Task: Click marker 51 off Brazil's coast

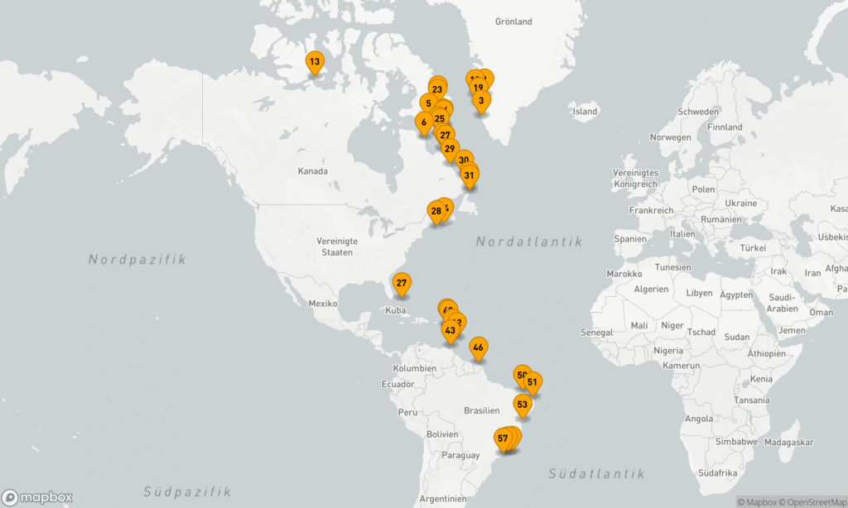Action: click(x=532, y=382)
